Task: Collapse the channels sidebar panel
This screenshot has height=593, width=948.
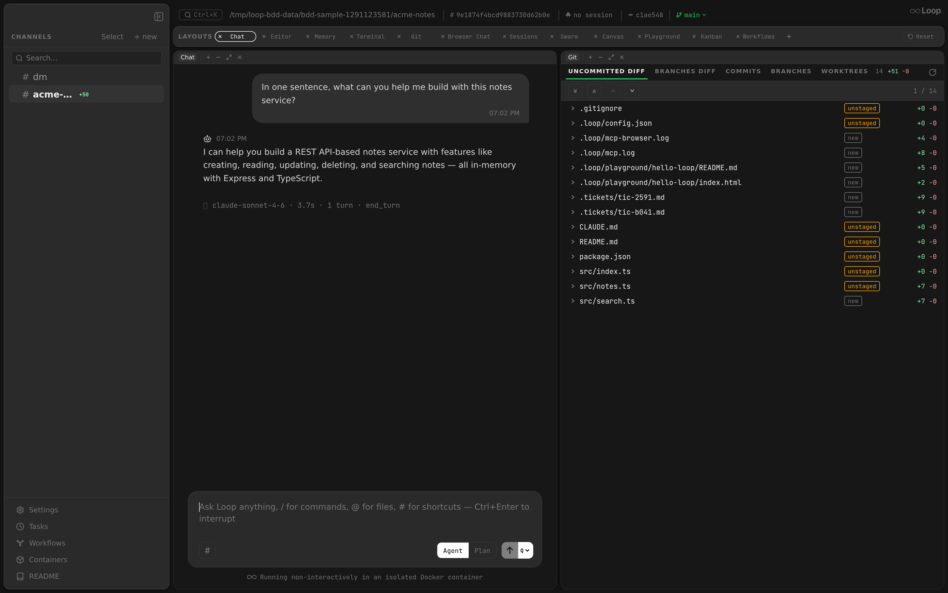Action: tap(159, 17)
